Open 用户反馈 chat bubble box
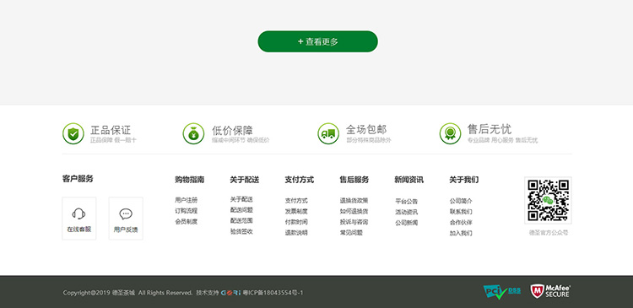The image size is (633, 308). tap(126, 219)
